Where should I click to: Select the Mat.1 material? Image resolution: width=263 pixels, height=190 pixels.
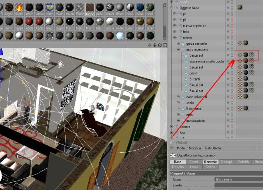(x=90, y=22)
